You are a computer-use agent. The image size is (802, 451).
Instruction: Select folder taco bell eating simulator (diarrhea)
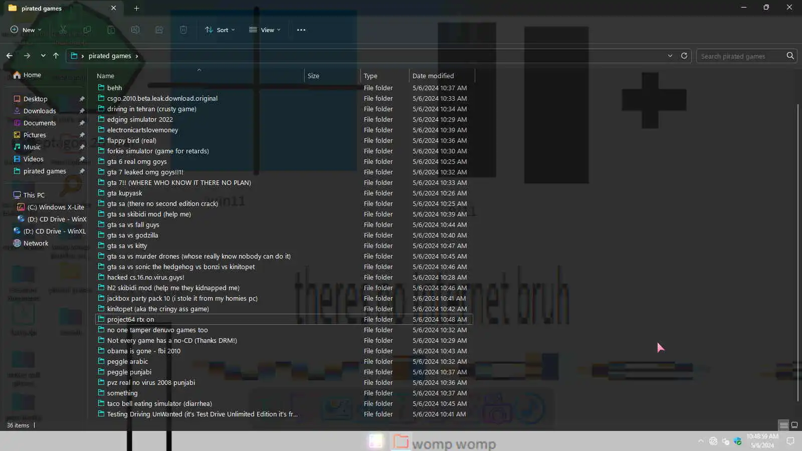(284, 403)
